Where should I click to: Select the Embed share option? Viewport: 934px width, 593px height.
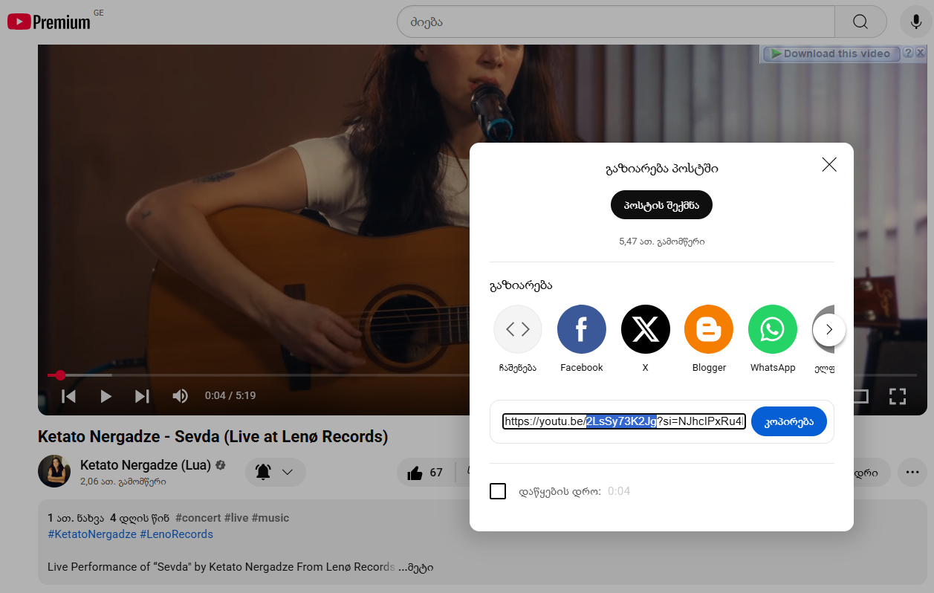(x=518, y=339)
